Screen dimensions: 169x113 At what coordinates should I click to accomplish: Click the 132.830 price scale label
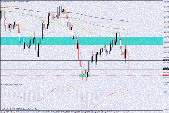[166, 62]
